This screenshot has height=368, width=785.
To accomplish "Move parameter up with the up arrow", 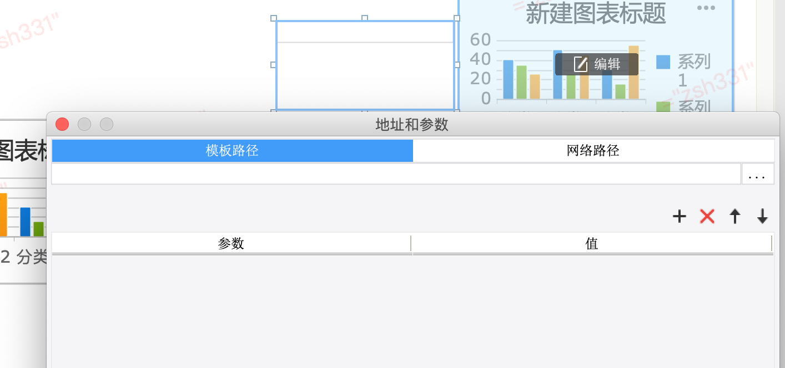I will click(x=735, y=216).
